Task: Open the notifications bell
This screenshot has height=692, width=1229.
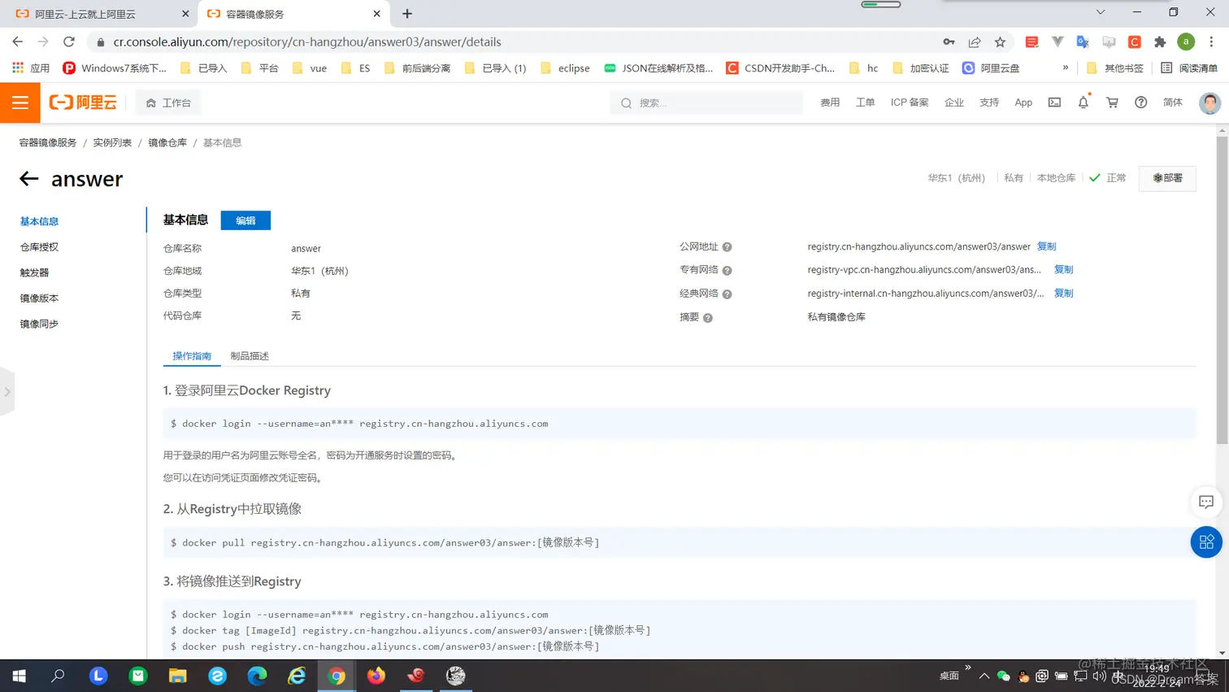Action: click(1083, 102)
